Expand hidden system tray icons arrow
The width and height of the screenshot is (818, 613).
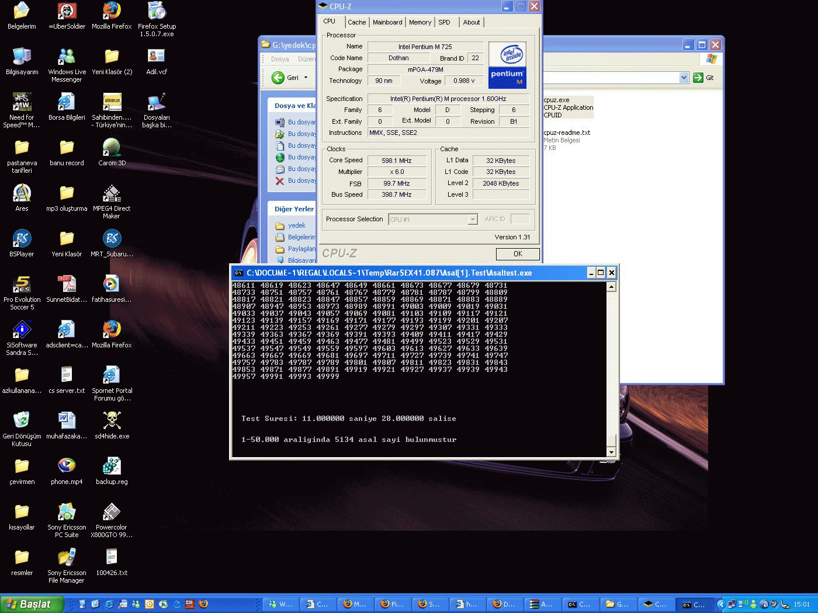tap(721, 604)
